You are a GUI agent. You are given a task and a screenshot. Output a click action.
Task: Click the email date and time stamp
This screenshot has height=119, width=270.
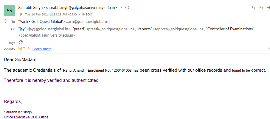point(52,14)
